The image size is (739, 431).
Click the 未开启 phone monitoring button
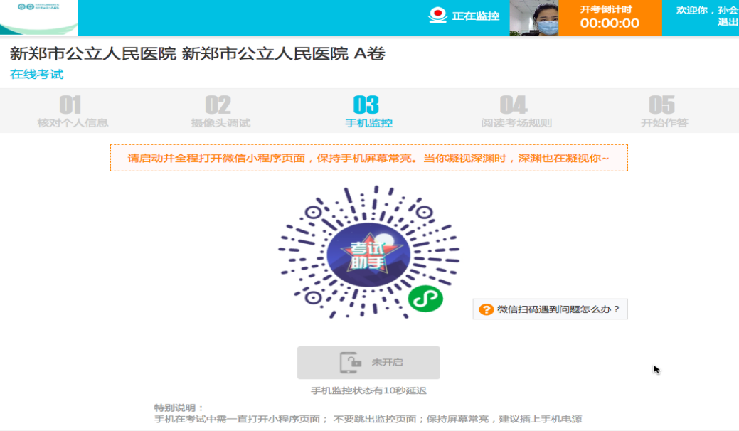368,363
